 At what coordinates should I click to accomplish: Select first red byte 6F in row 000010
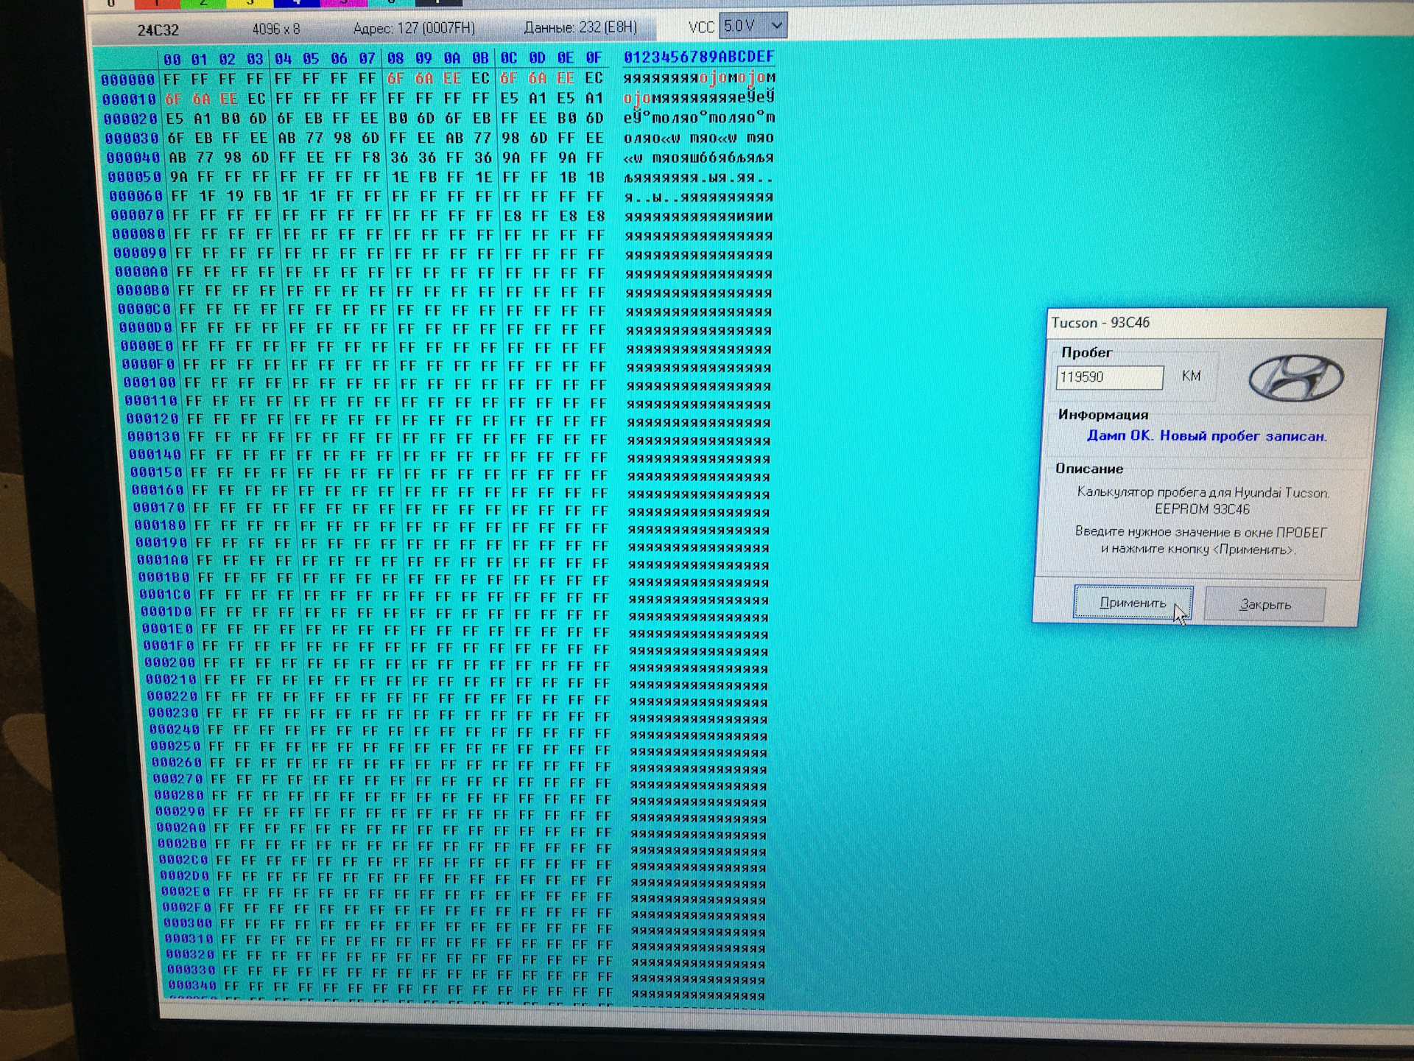173,99
